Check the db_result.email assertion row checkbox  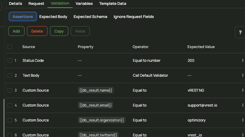pyautogui.click(x=10, y=105)
